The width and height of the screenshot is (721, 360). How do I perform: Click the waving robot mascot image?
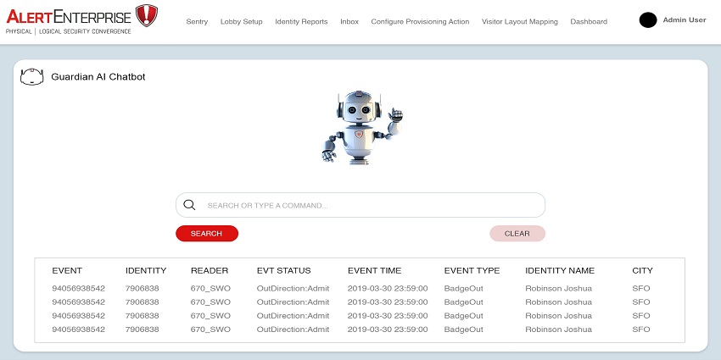[x=360, y=125]
